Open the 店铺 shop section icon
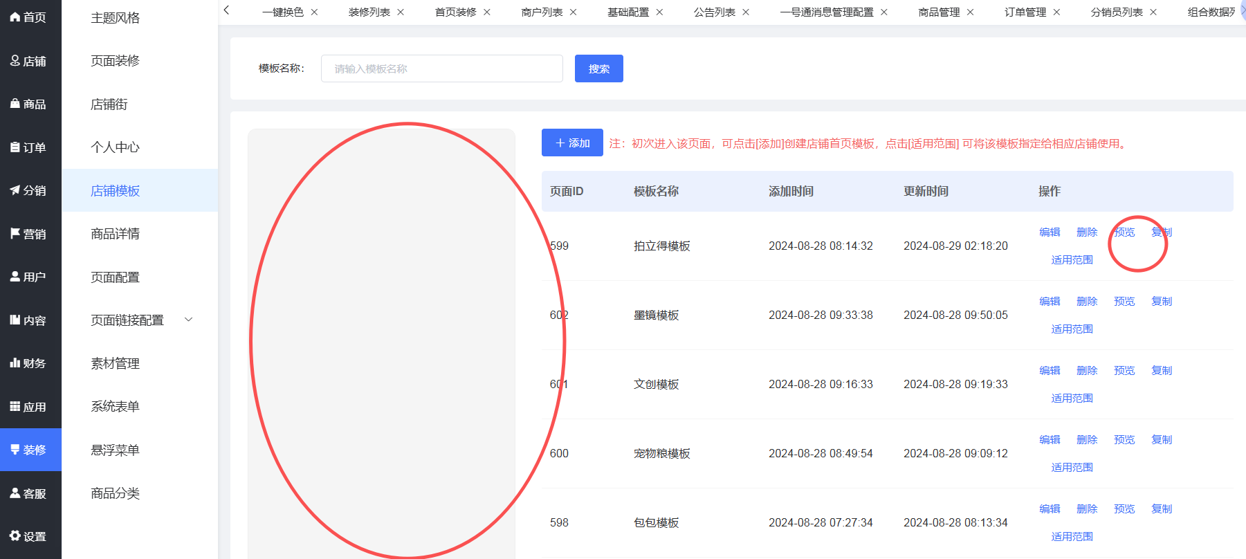This screenshot has height=559, width=1246. click(15, 61)
